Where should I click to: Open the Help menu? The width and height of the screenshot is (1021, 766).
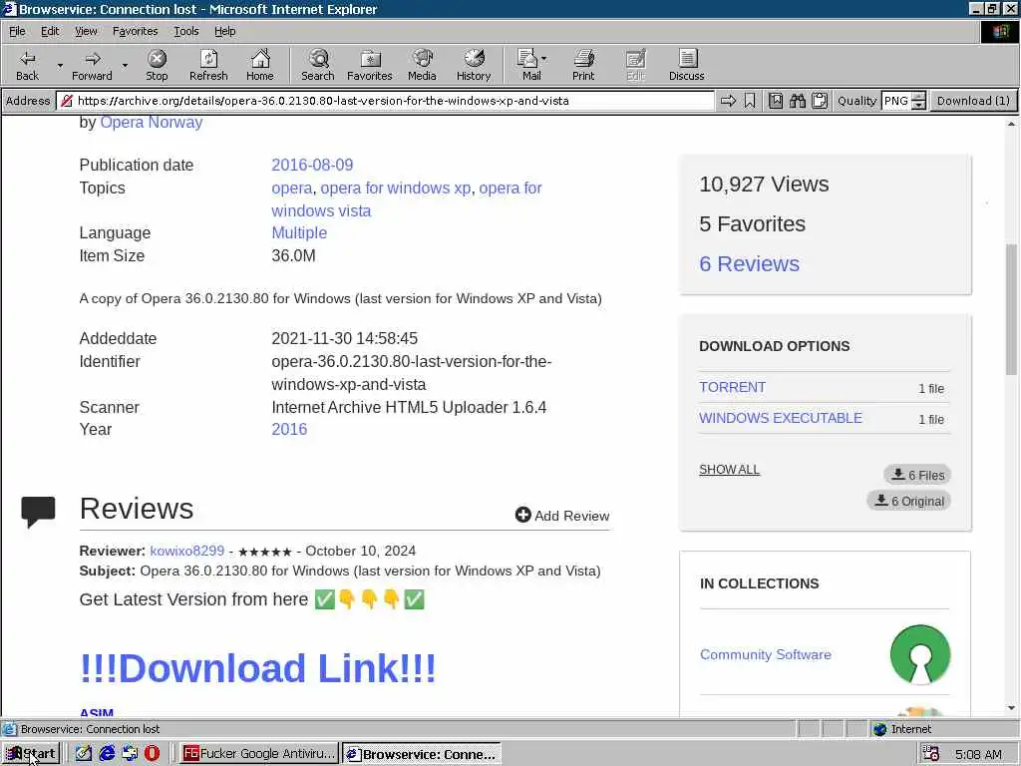224,31
